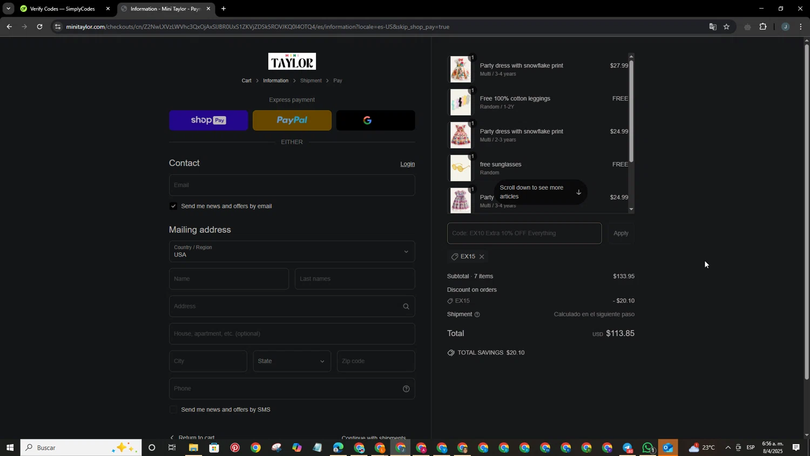Click the translate page icon
Image resolution: width=810 pixels, height=456 pixels.
click(x=713, y=26)
